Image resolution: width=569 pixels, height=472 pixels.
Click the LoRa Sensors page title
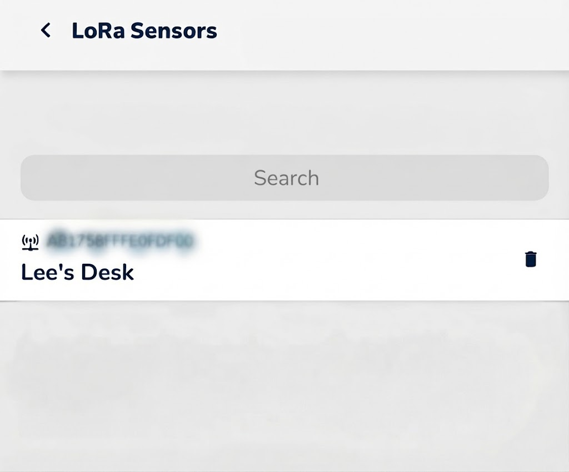click(x=144, y=31)
